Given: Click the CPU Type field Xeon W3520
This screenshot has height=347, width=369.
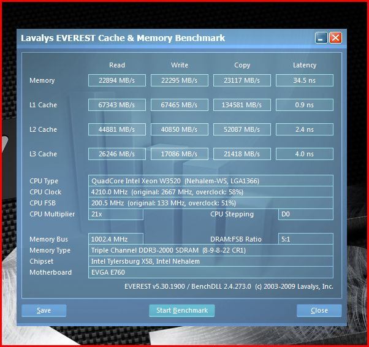Looking at the screenshot, I should point(211,181).
